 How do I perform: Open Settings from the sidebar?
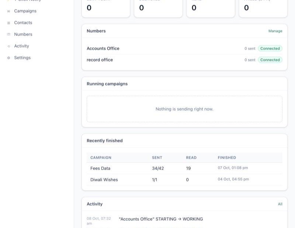[22, 58]
